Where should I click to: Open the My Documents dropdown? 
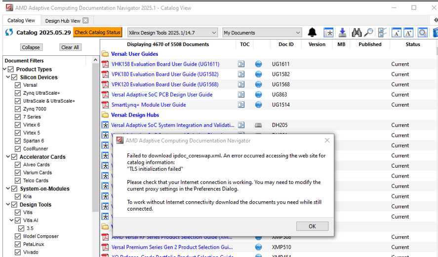point(262,33)
